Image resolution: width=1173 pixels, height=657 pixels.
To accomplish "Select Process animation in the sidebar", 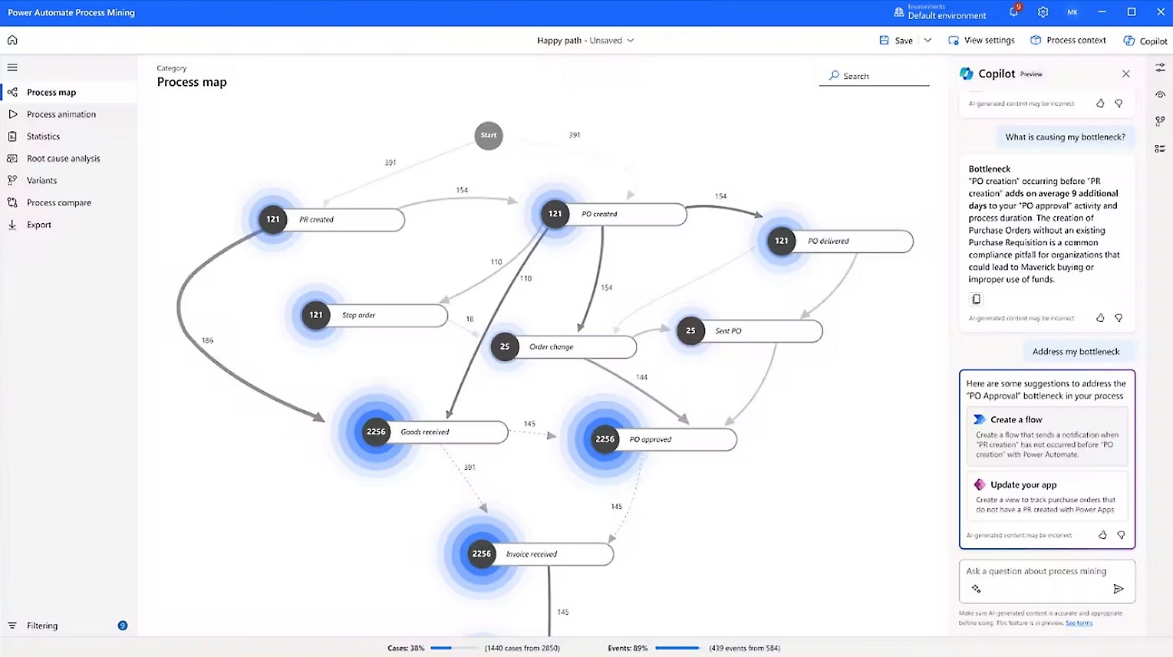I will click(61, 113).
